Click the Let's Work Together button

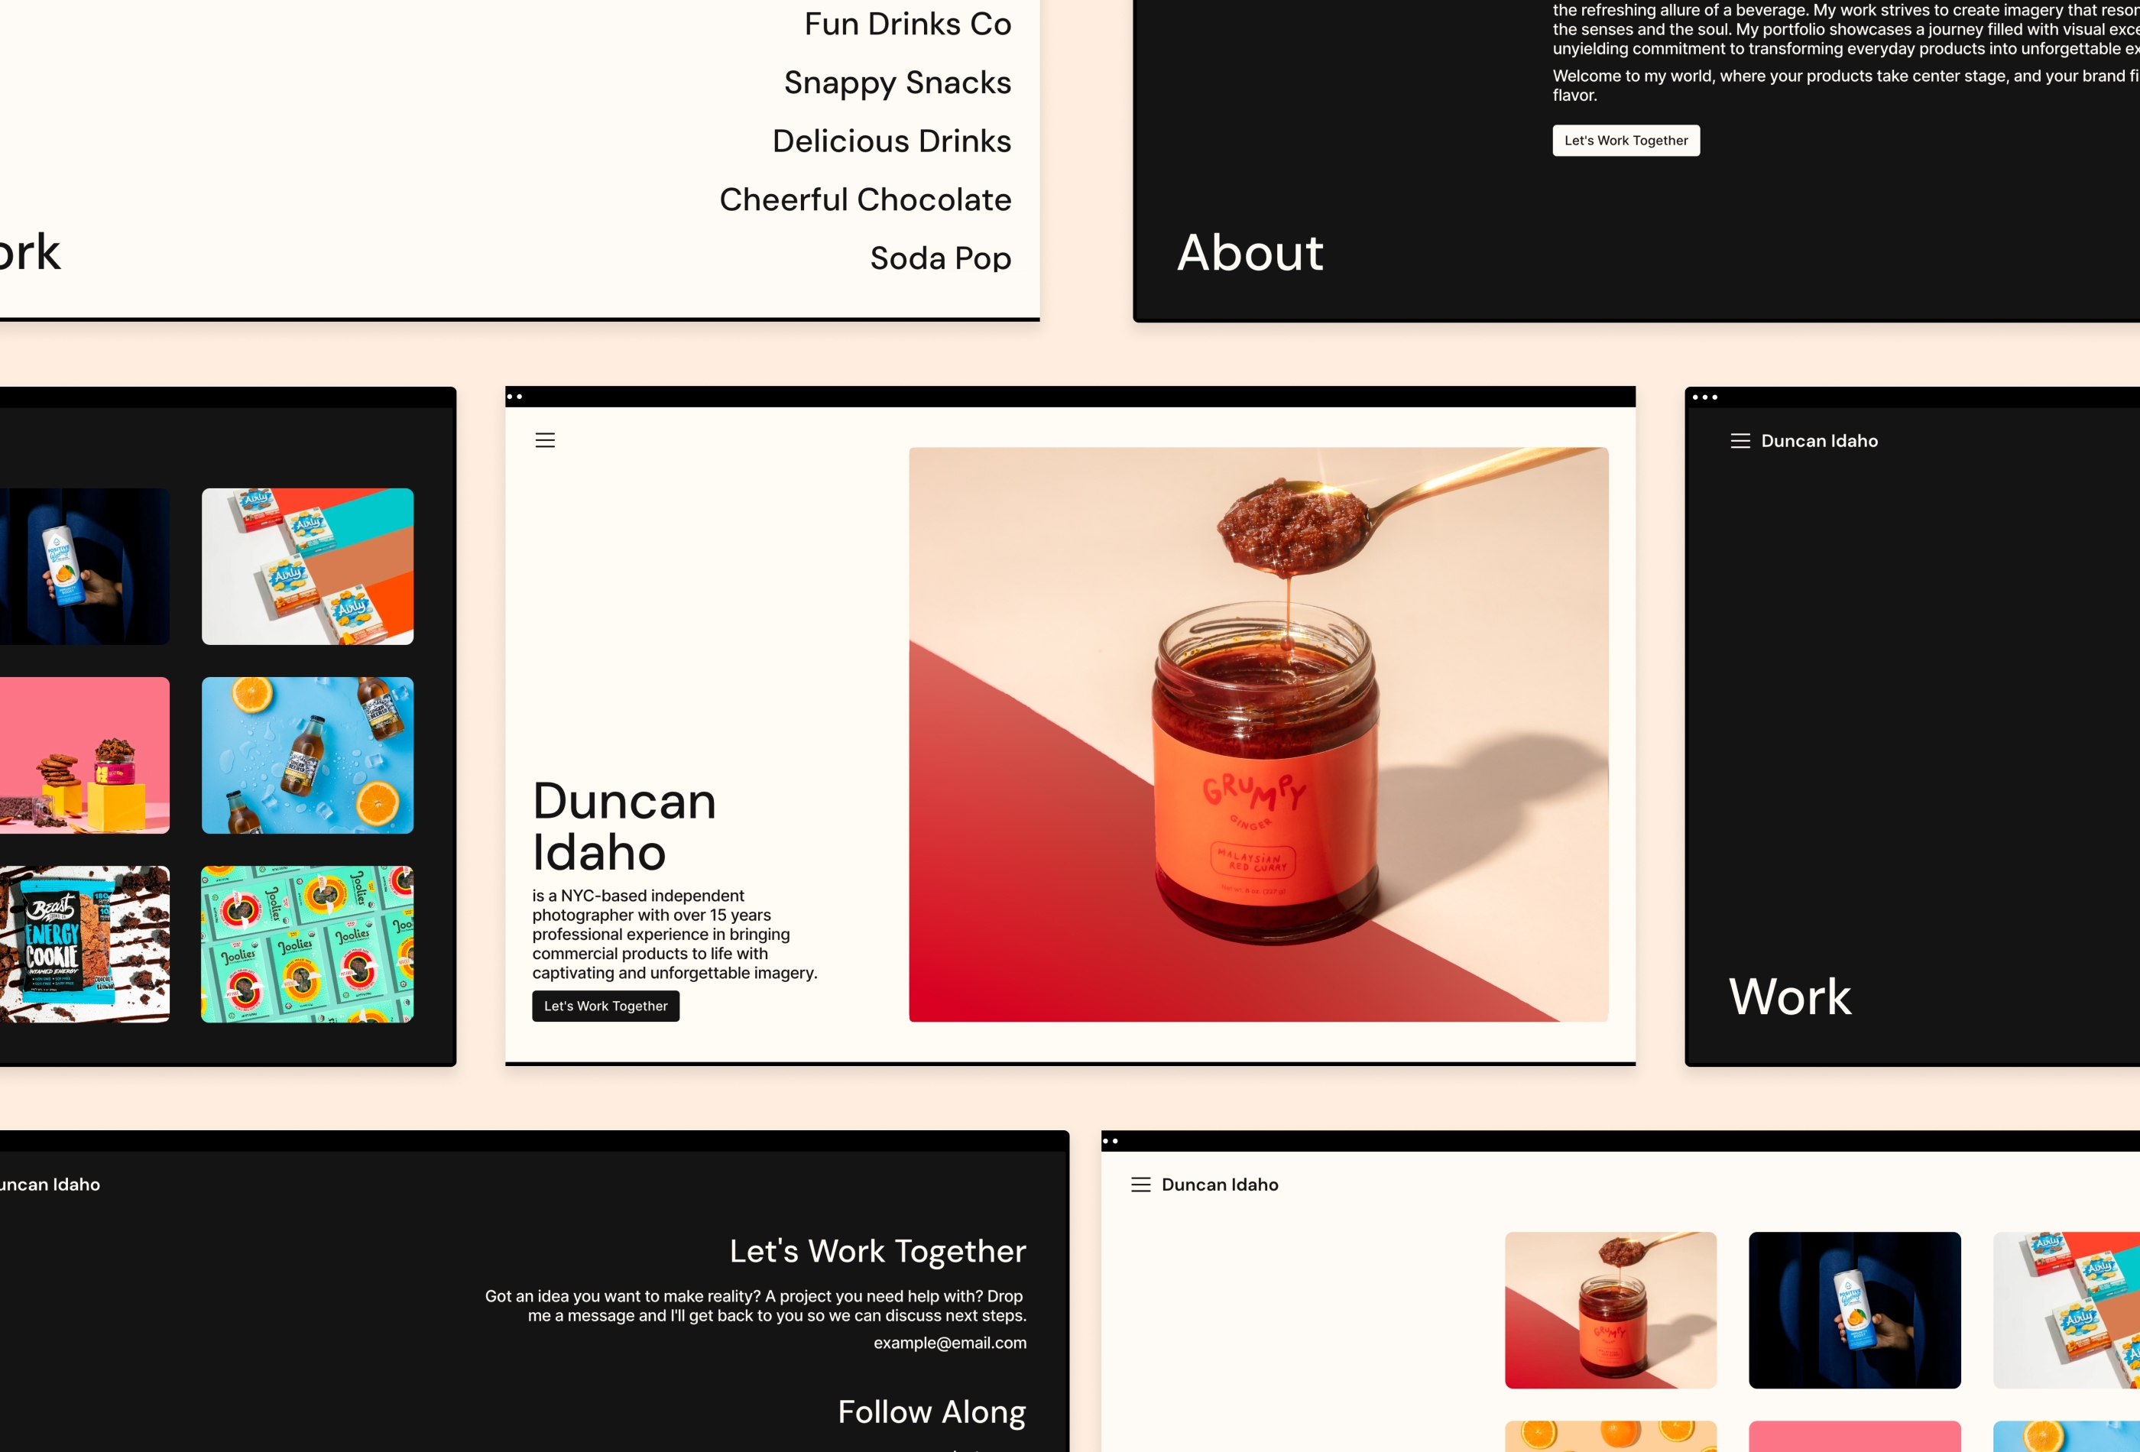click(x=608, y=1006)
